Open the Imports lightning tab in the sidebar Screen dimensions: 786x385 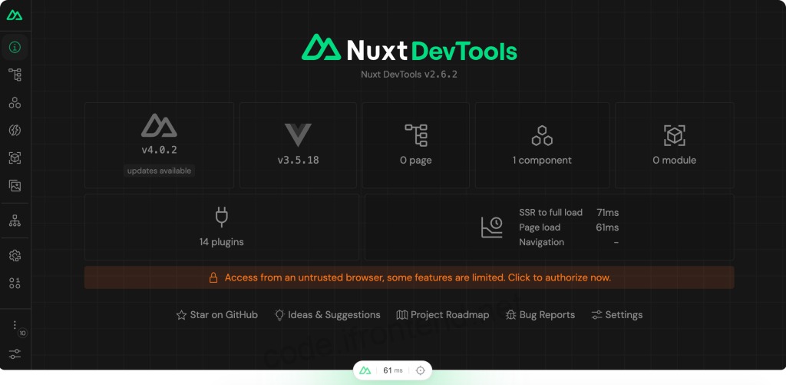[15, 131]
